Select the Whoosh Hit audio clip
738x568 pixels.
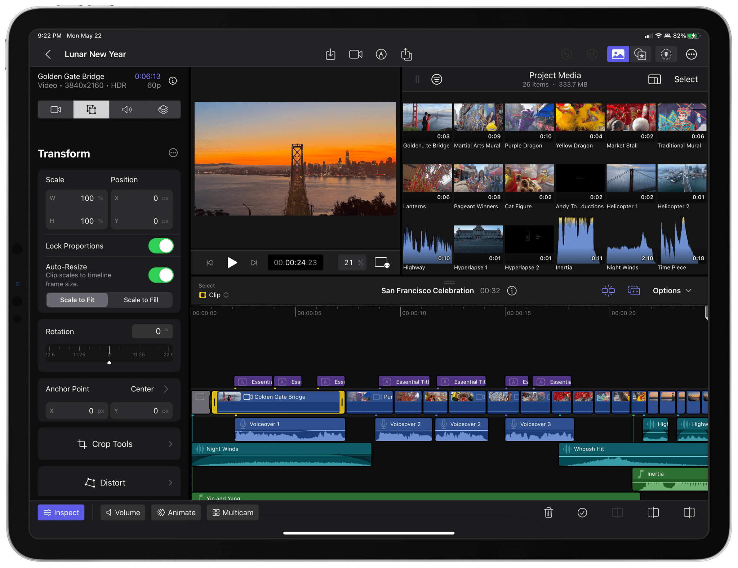[x=633, y=454]
